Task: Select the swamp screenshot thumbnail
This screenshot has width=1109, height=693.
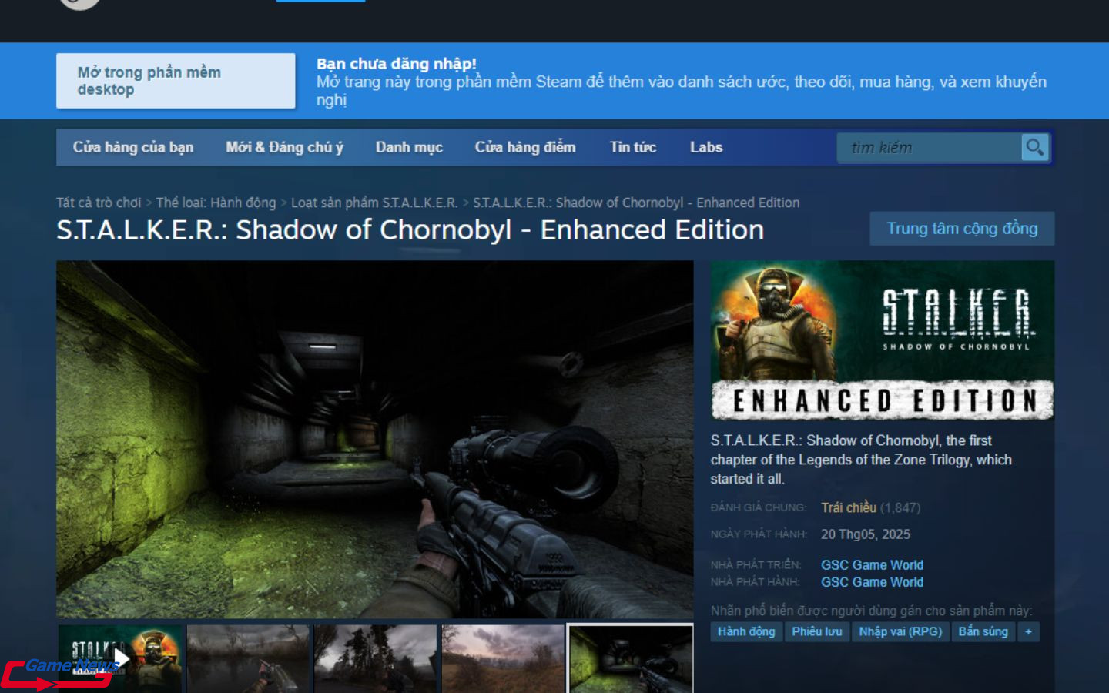Action: tap(248, 658)
